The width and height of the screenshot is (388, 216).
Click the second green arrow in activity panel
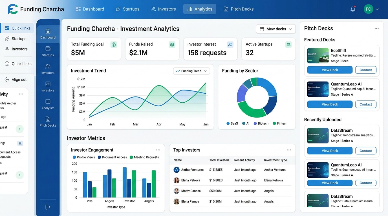pos(19,175)
